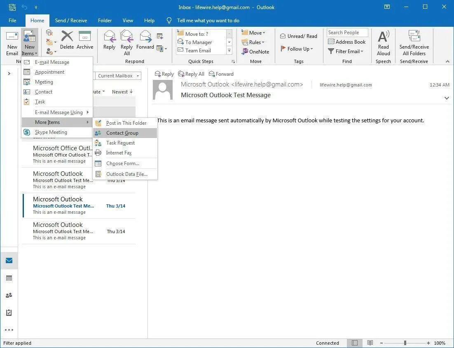Select Outlook Data File... in submenu

click(x=125, y=174)
